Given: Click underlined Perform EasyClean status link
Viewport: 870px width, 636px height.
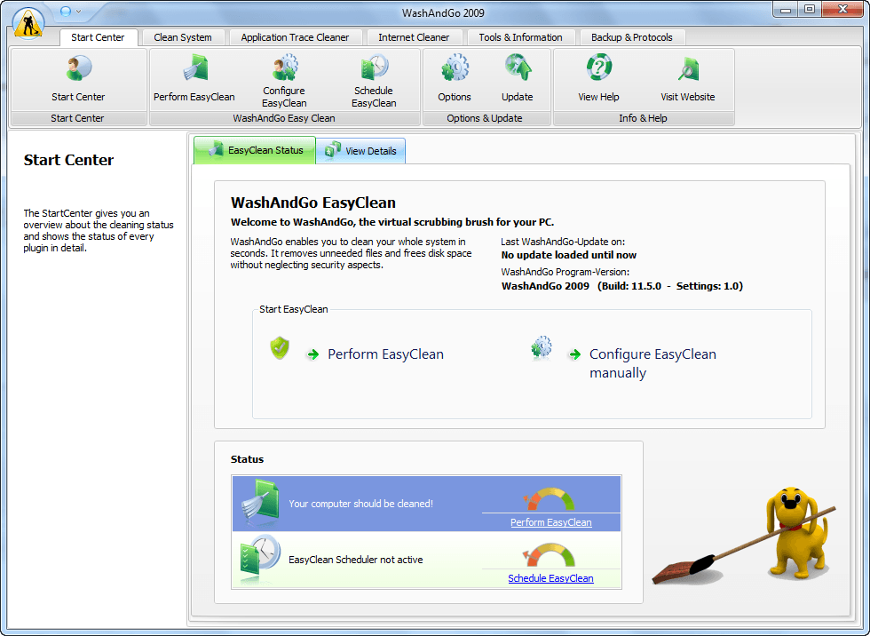Looking at the screenshot, I should 551,522.
